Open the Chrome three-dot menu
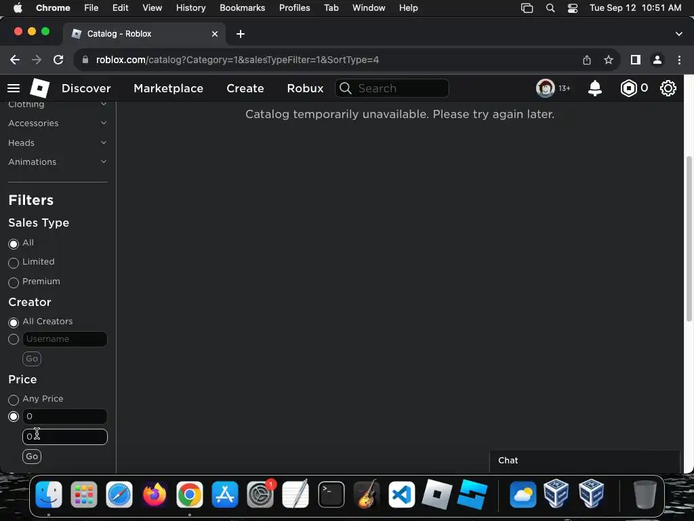Screen dimensions: 694x521 pyautogui.click(x=679, y=60)
